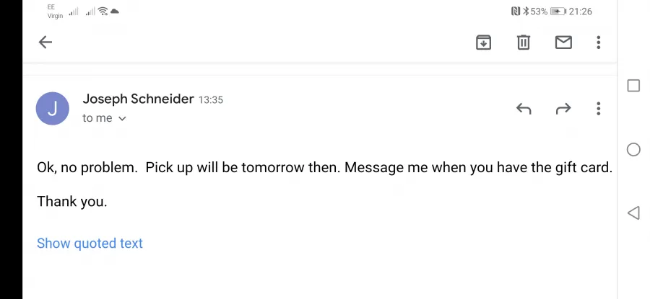Tap Android back triangle button
This screenshot has height=299, width=650.
coord(633,213)
